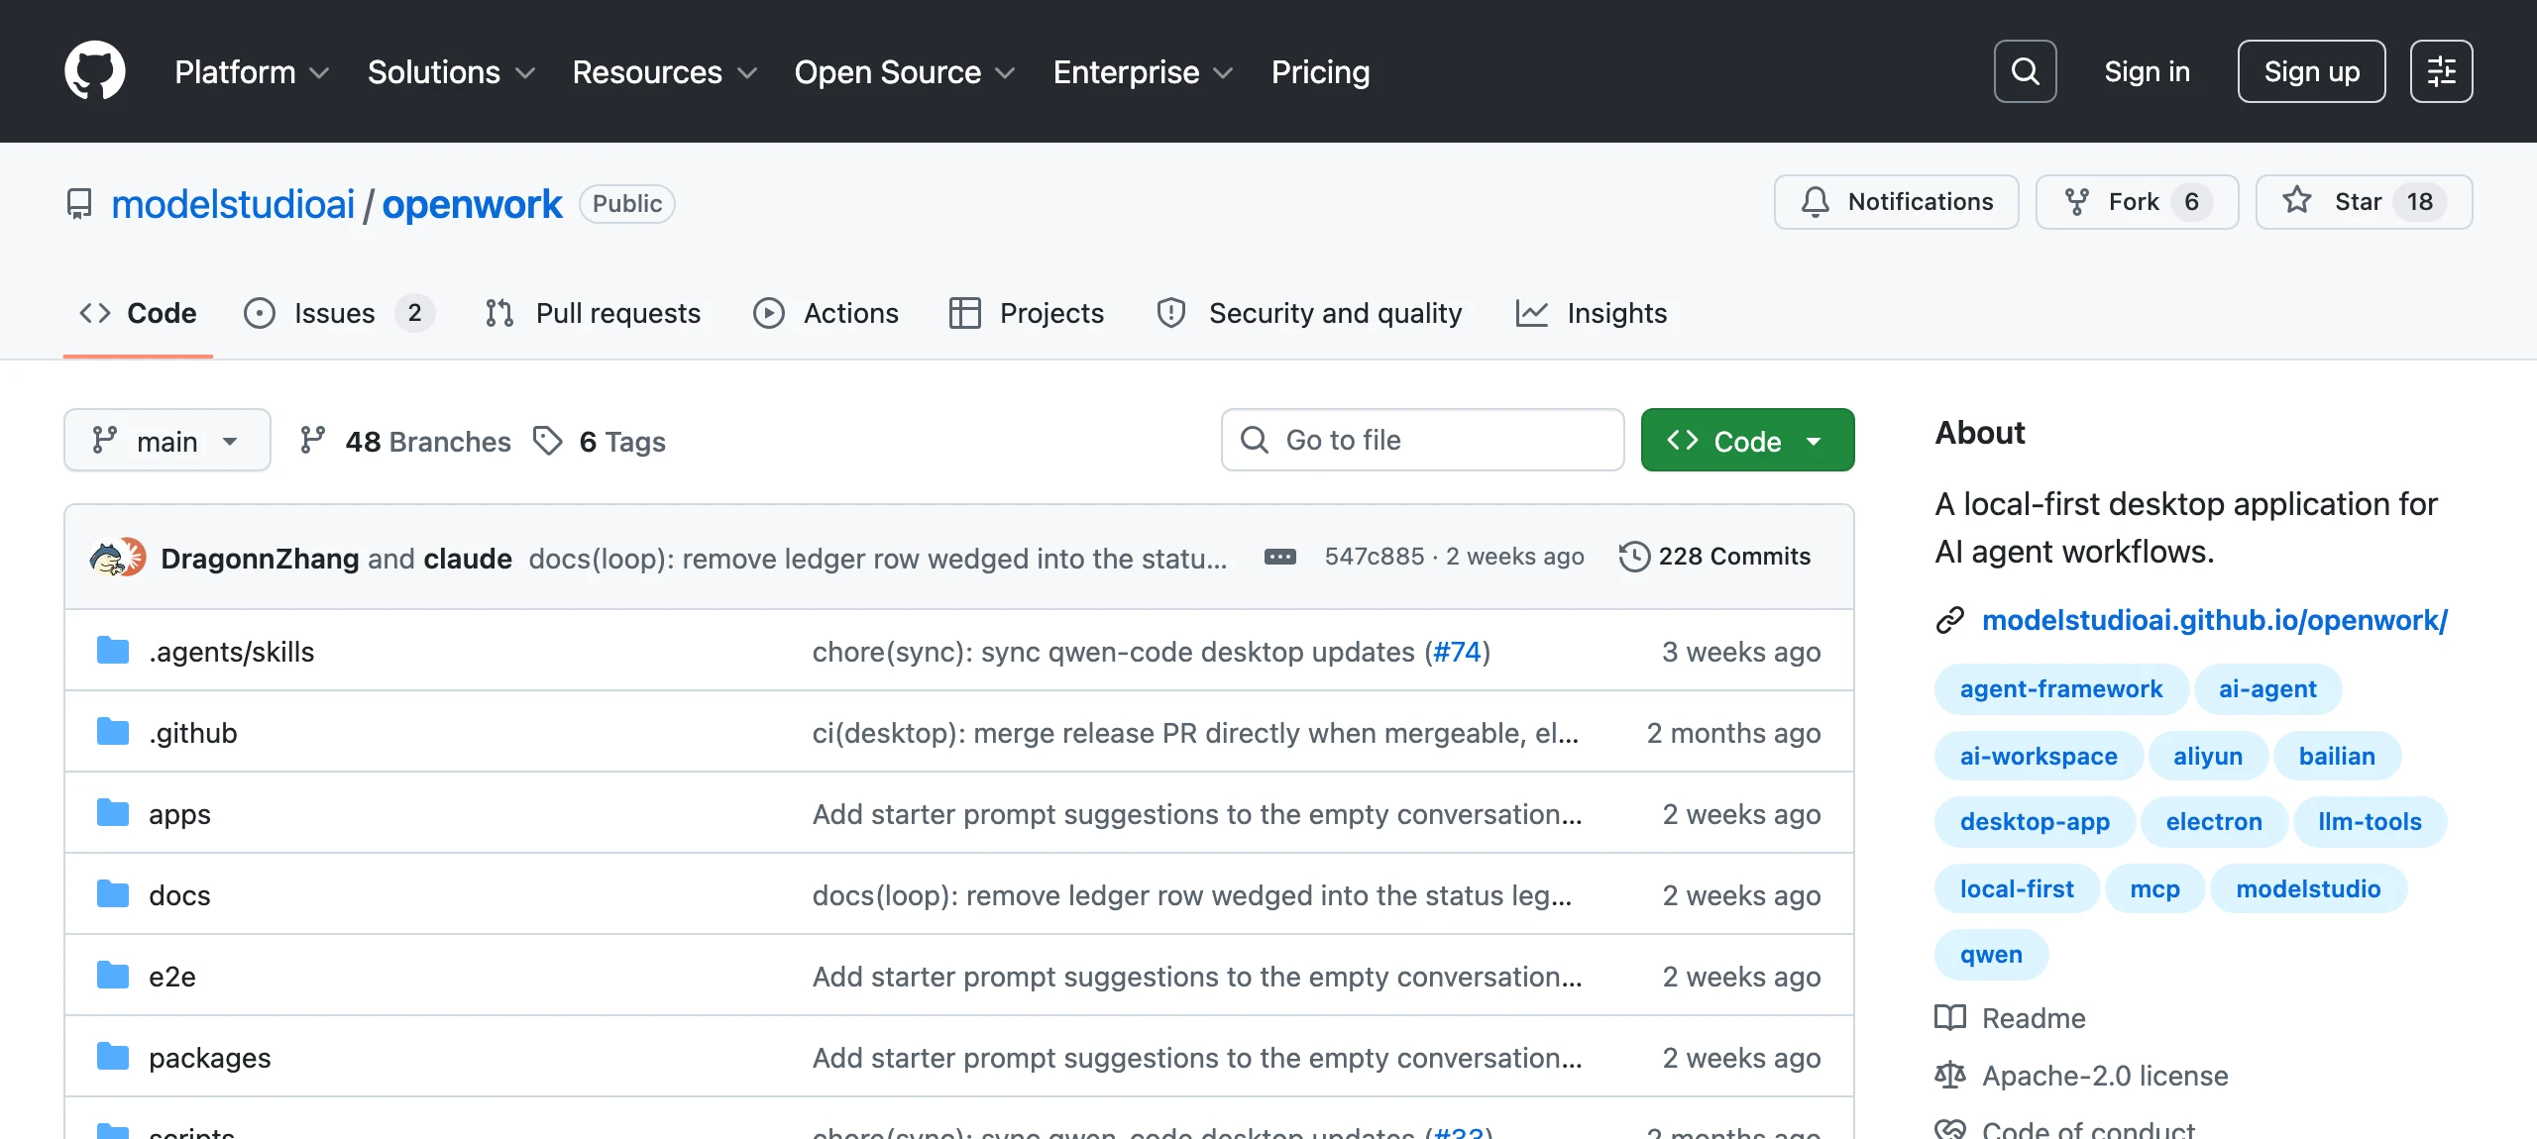Viewport: 2537px width, 1139px height.
Task: Expand the Open Source menu
Action: coord(905,71)
